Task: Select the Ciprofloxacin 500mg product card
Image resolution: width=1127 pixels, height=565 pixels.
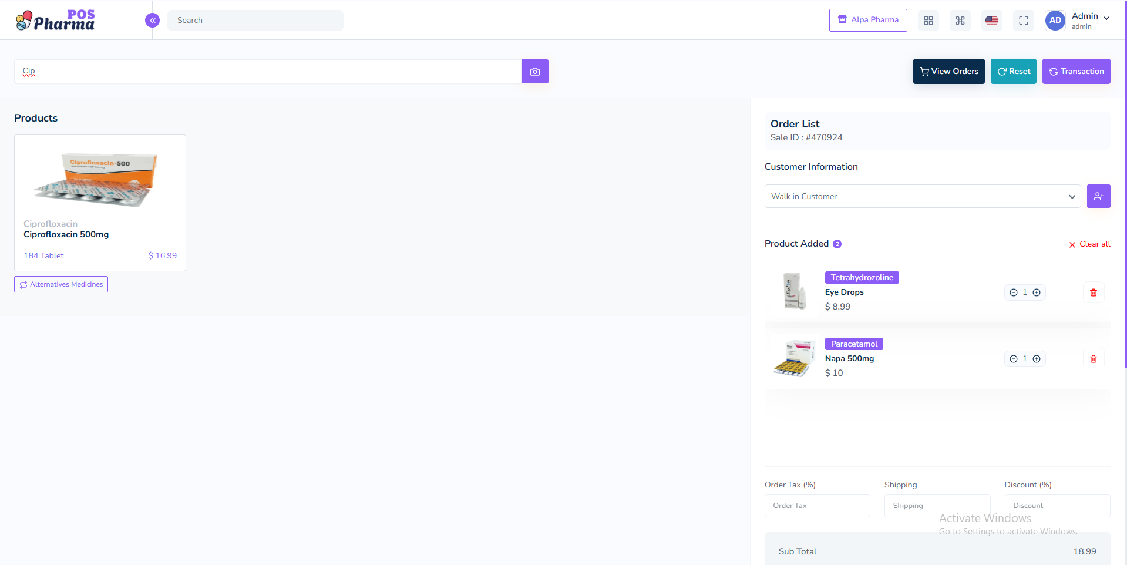Action: [100, 203]
